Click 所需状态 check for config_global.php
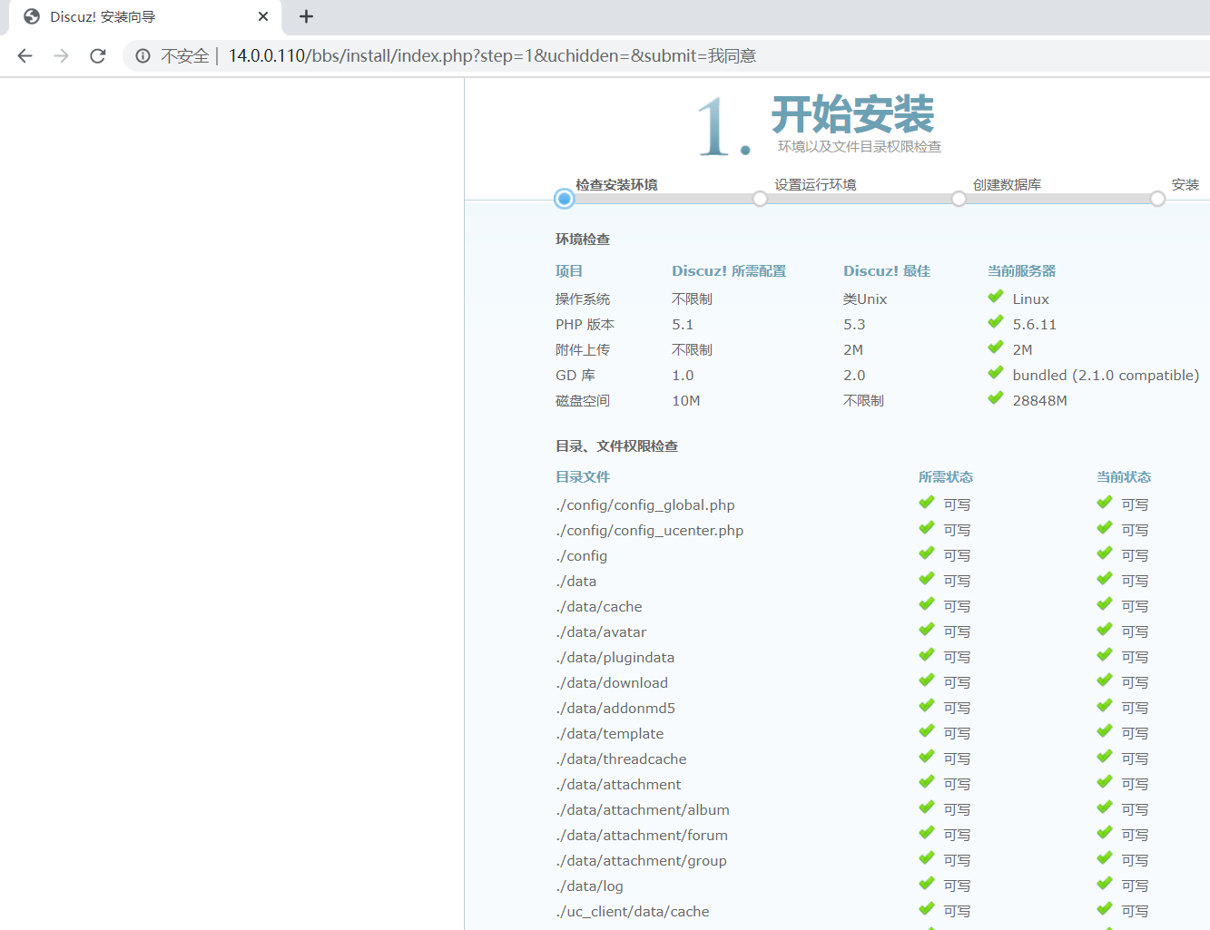Screen dimensions: 1210x930 click(927, 503)
